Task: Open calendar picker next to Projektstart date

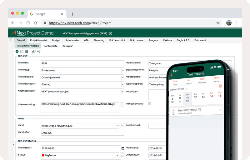Action: tap(123, 148)
